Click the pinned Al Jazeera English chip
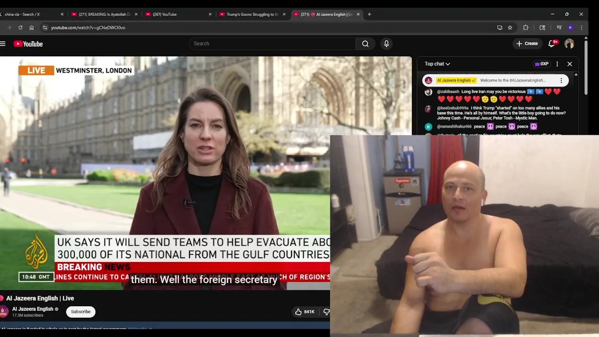Viewport: 599px width, 337px height. pos(456,81)
